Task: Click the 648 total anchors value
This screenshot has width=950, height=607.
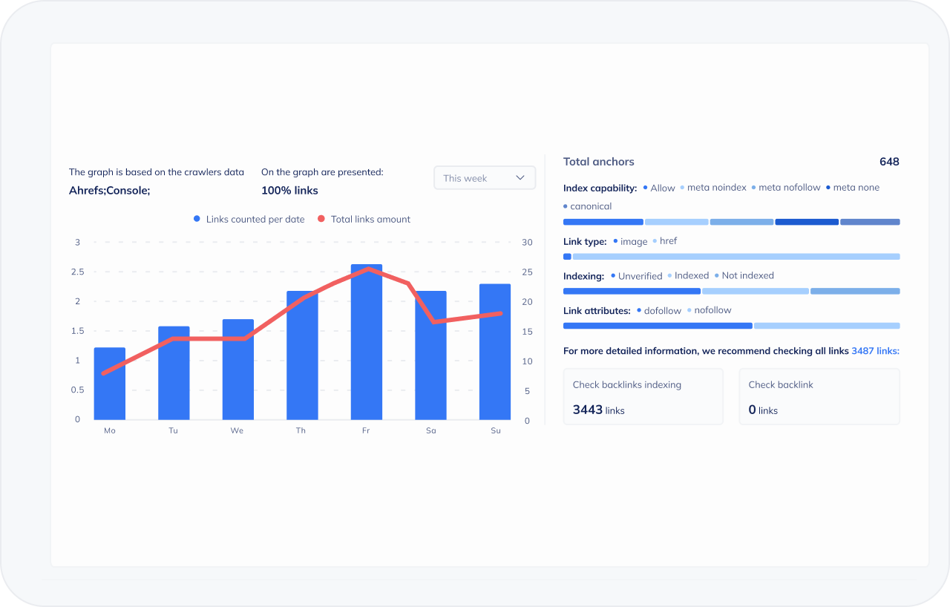Action: point(889,162)
